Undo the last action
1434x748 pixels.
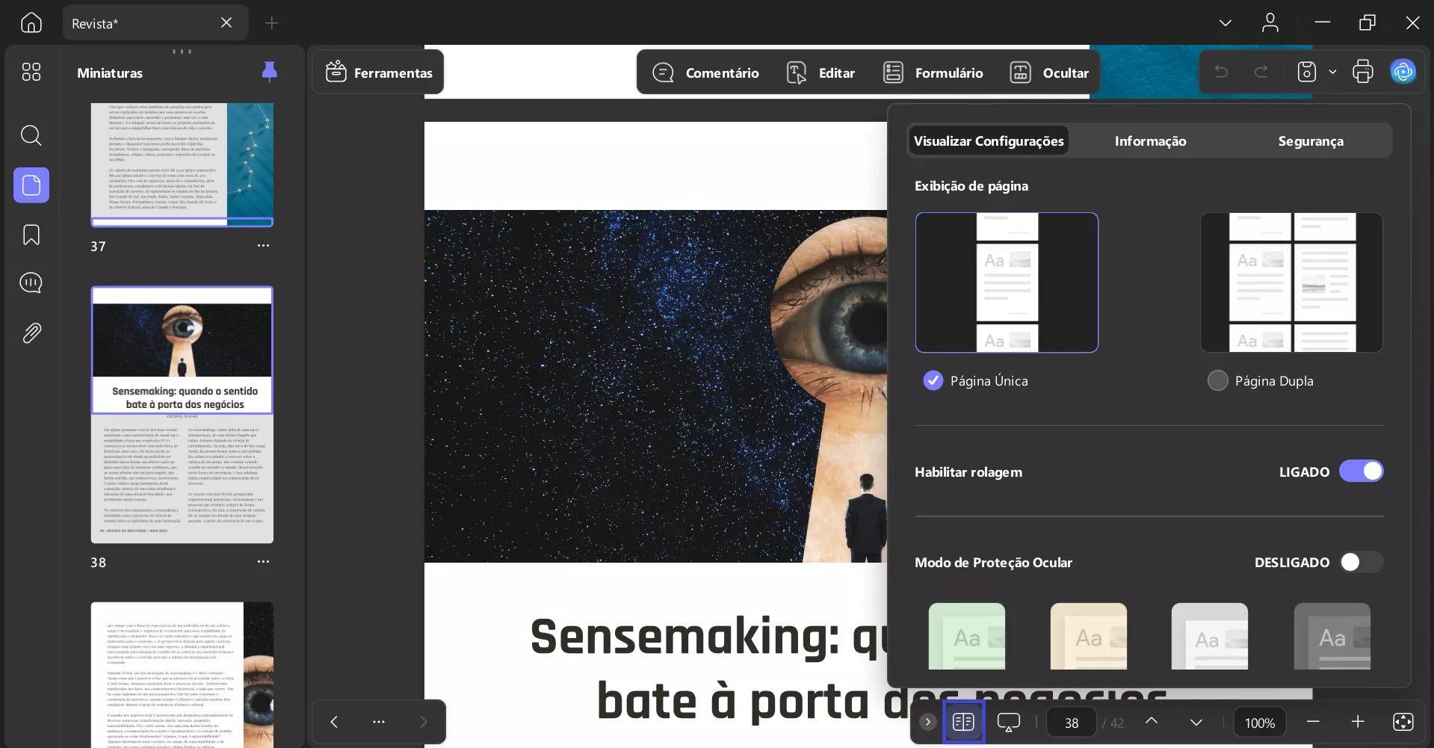pos(1221,72)
